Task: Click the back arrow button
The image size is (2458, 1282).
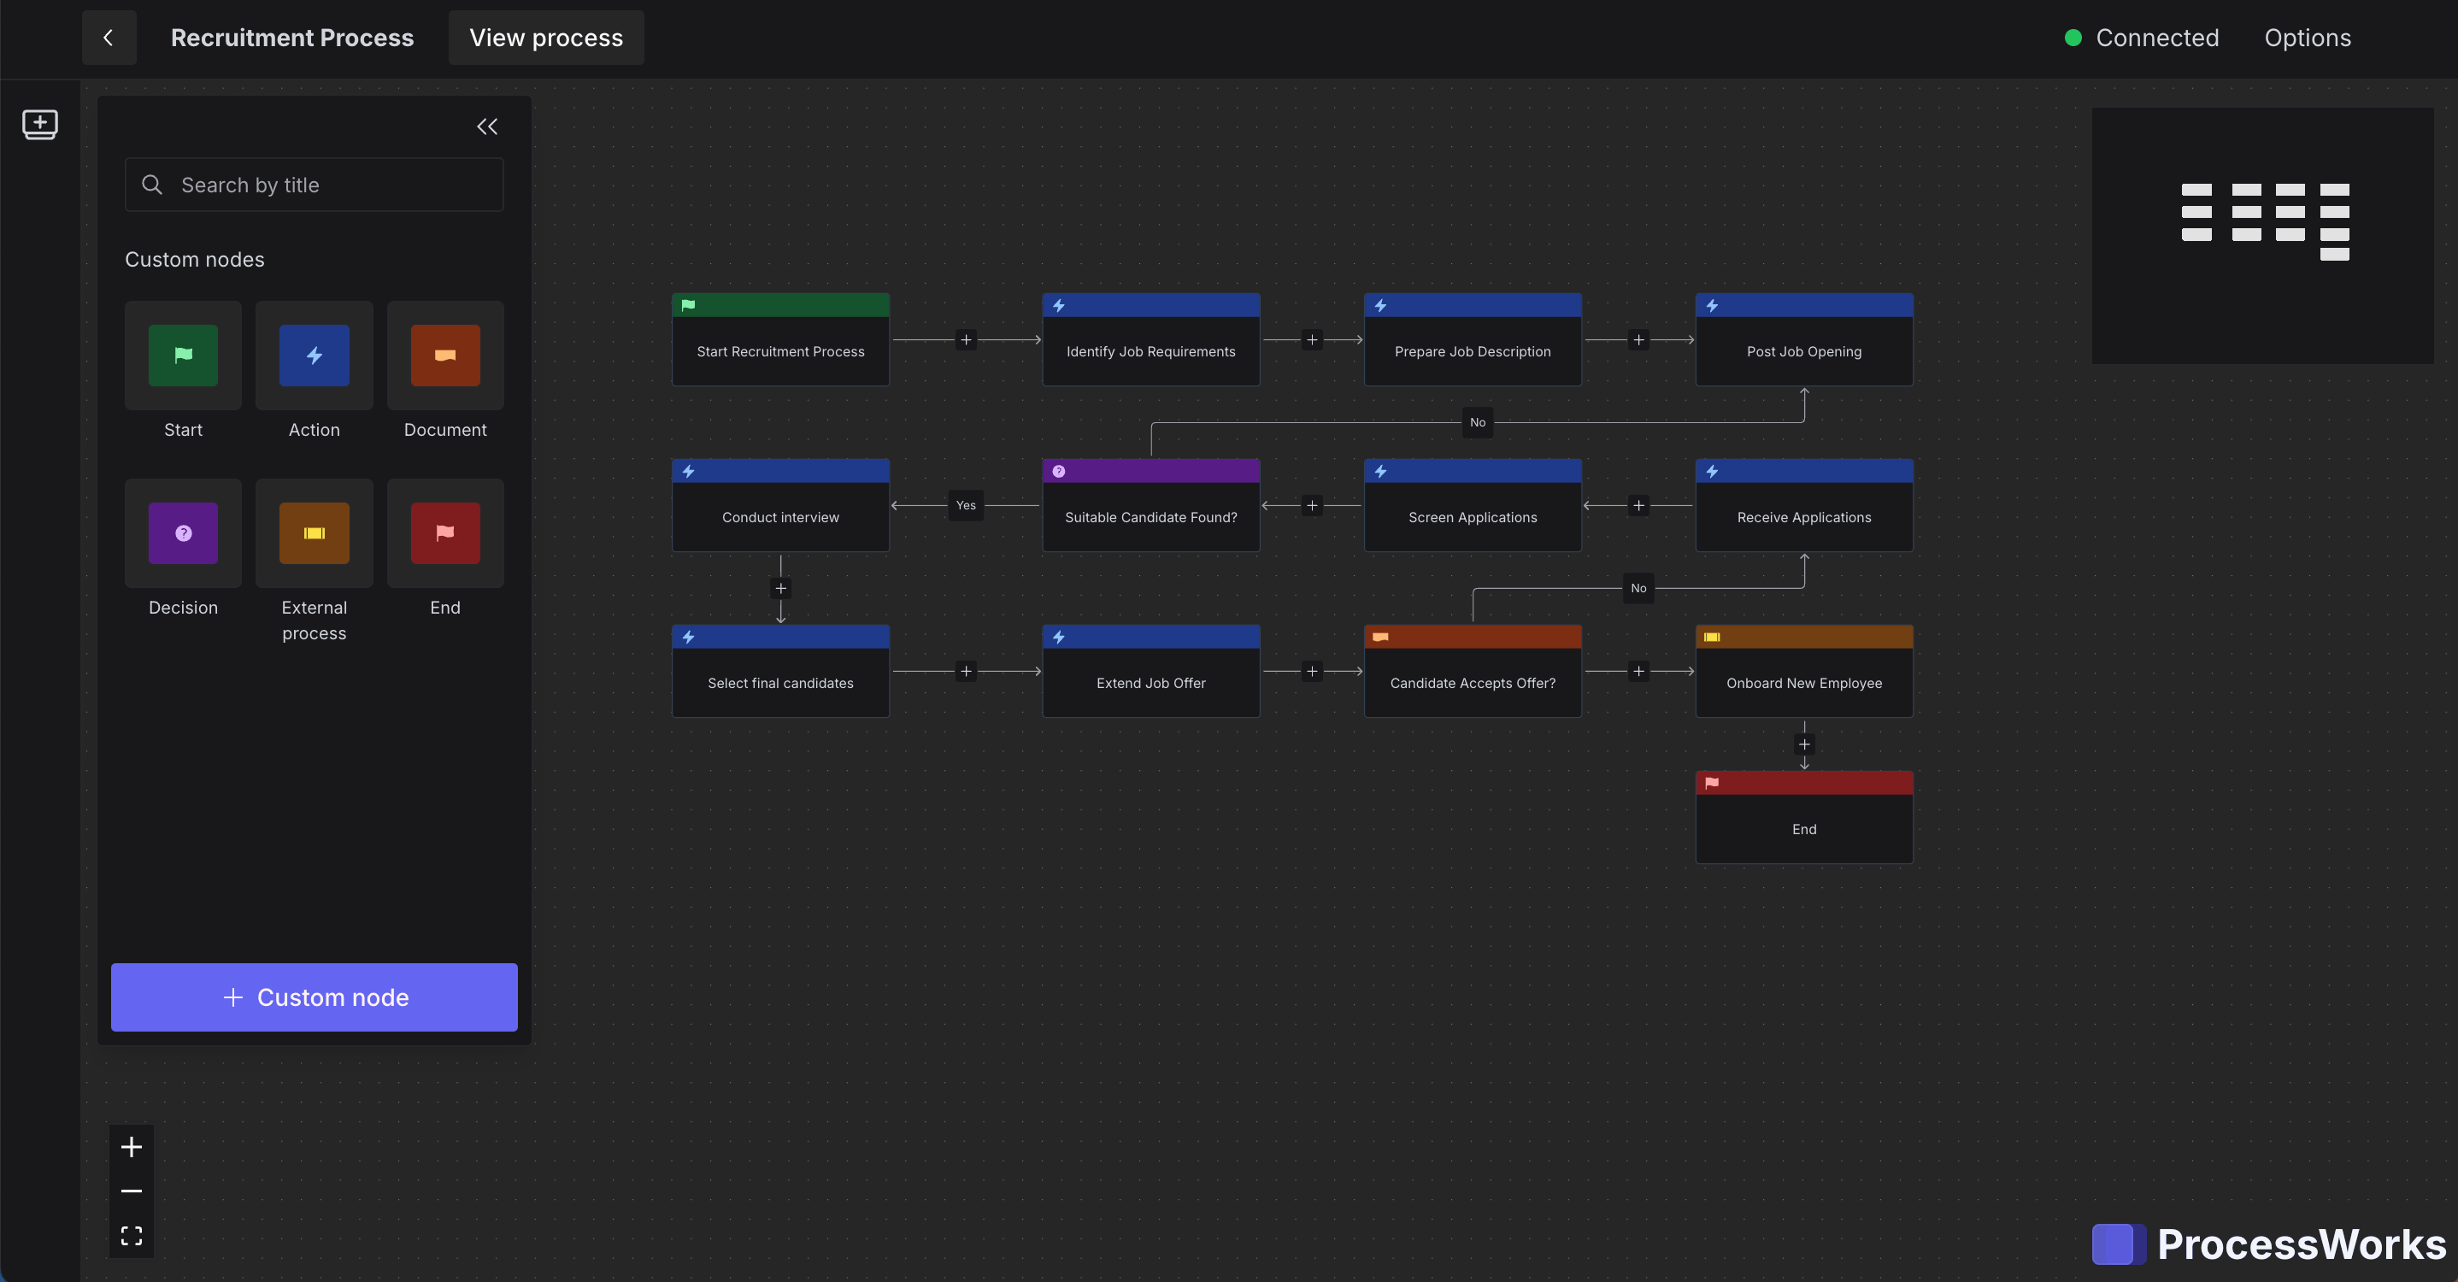Action: coord(109,38)
